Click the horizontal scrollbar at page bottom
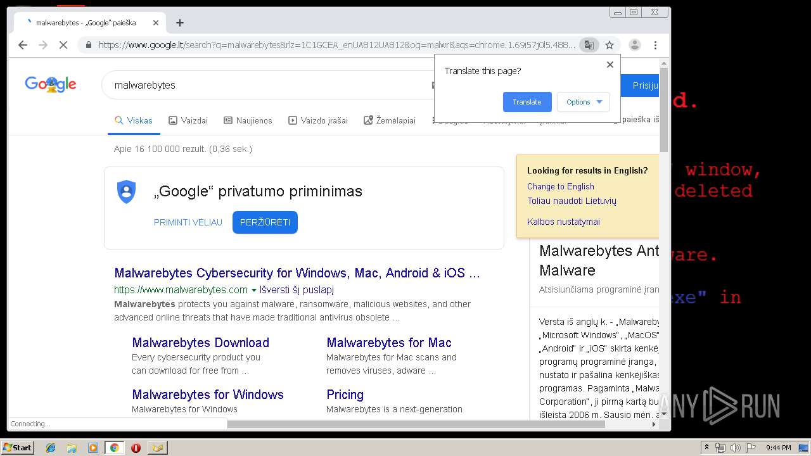Screen dimensions: 811x456 point(416,424)
